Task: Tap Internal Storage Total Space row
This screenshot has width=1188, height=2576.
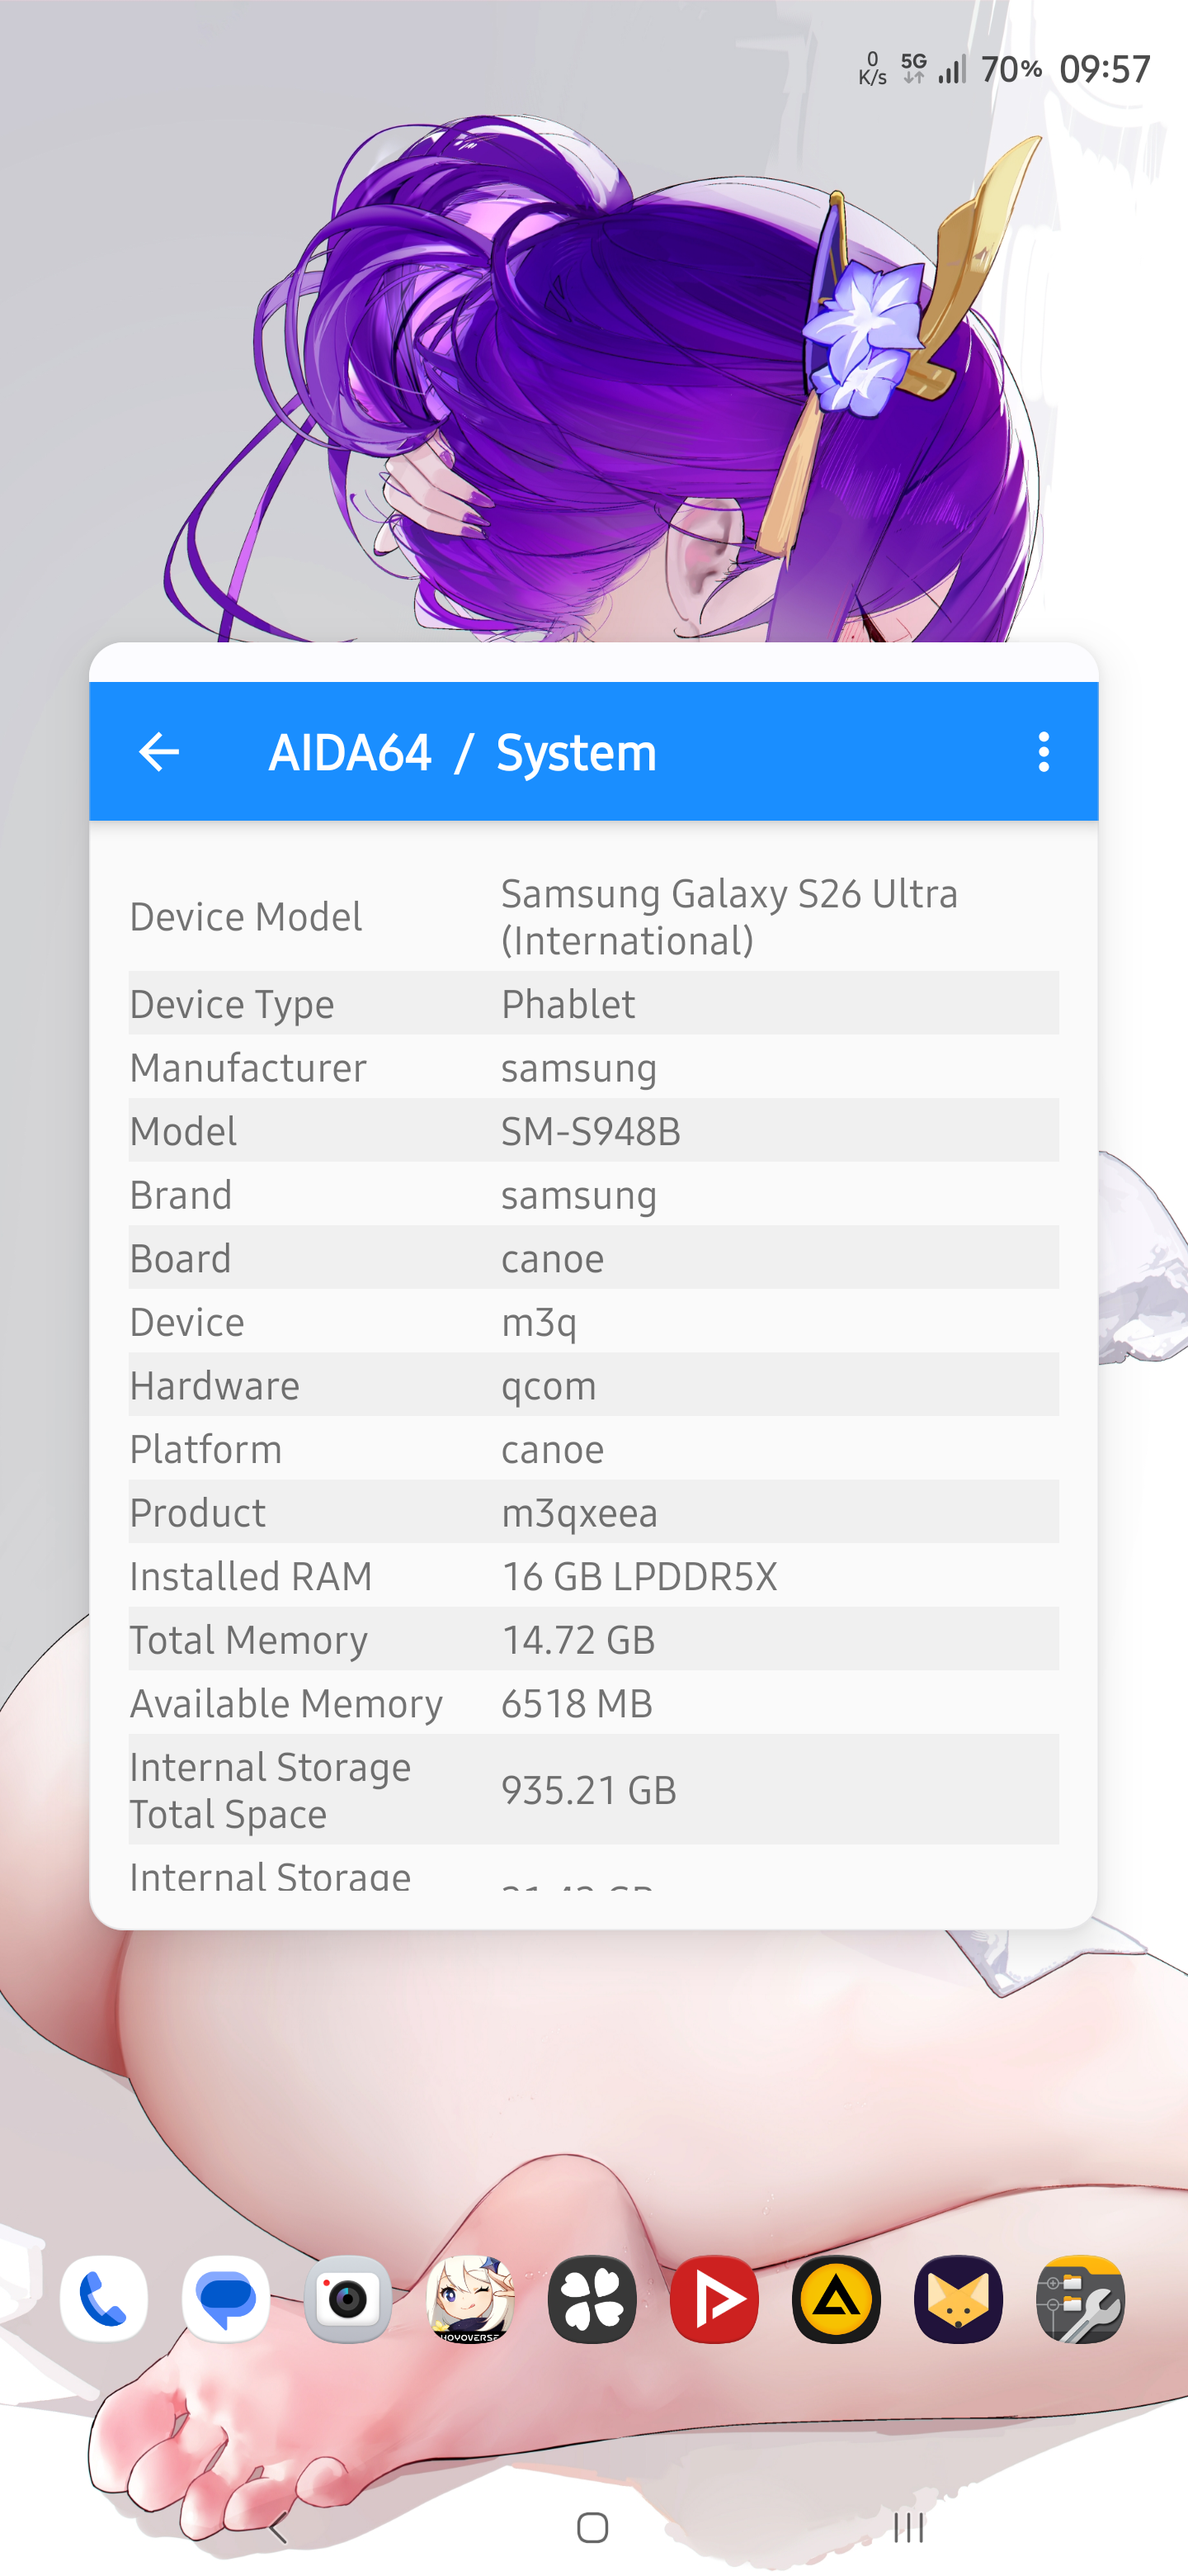Action: pyautogui.click(x=593, y=1790)
